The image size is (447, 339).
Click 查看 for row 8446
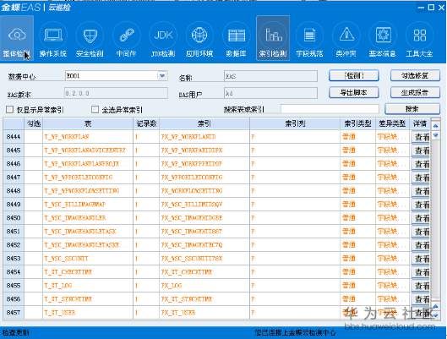[x=421, y=164]
